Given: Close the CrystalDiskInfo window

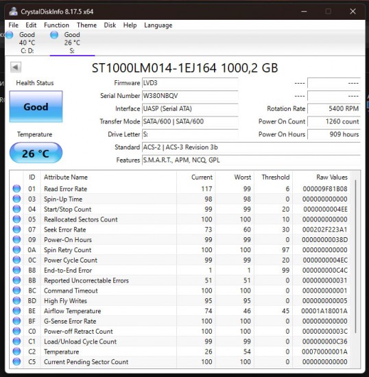Looking at the screenshot, I should [x=353, y=11].
